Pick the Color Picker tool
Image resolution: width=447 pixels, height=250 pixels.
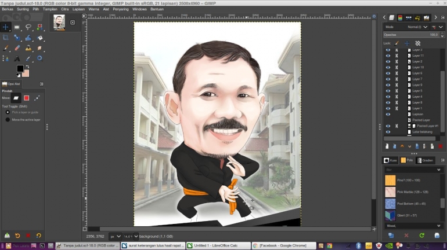(x=28, y=58)
